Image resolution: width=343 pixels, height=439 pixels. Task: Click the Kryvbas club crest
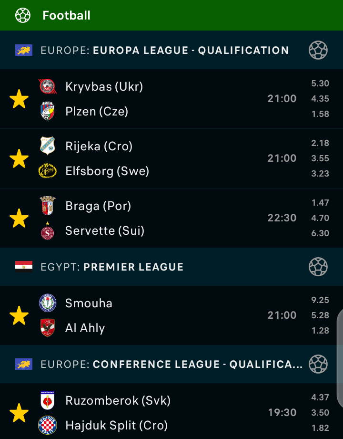47,86
